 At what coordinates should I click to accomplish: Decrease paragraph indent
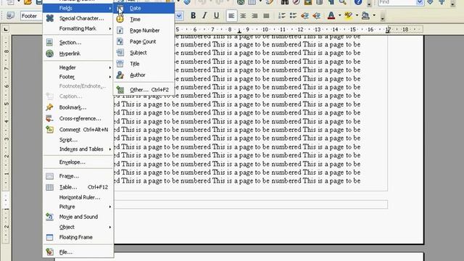(304, 16)
